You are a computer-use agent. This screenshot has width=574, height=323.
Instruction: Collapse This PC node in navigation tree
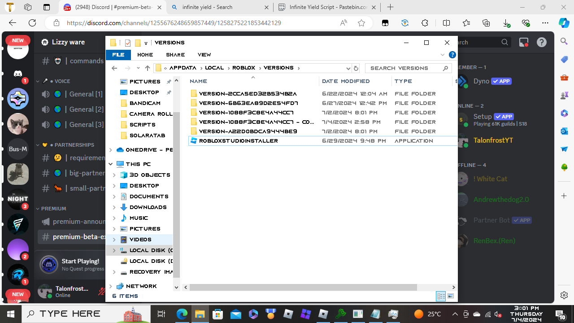pos(111,164)
